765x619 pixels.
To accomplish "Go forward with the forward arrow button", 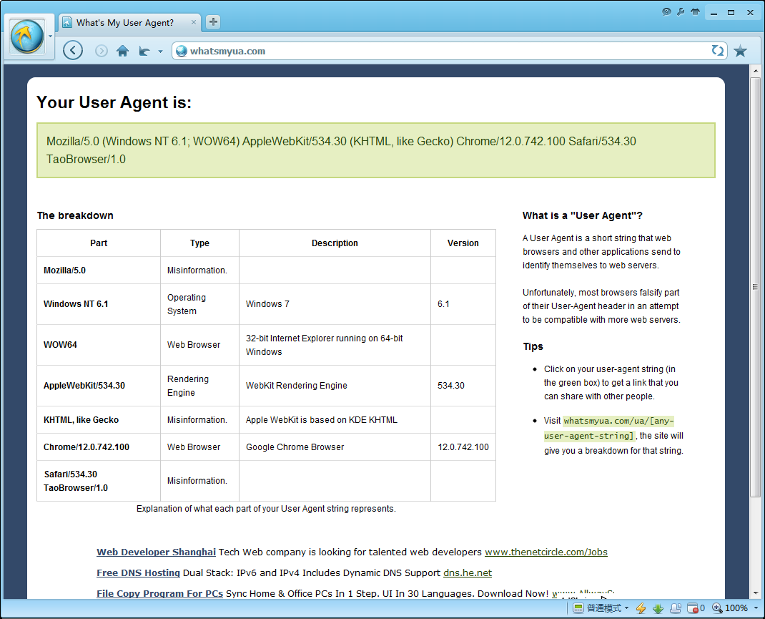I will pos(101,51).
